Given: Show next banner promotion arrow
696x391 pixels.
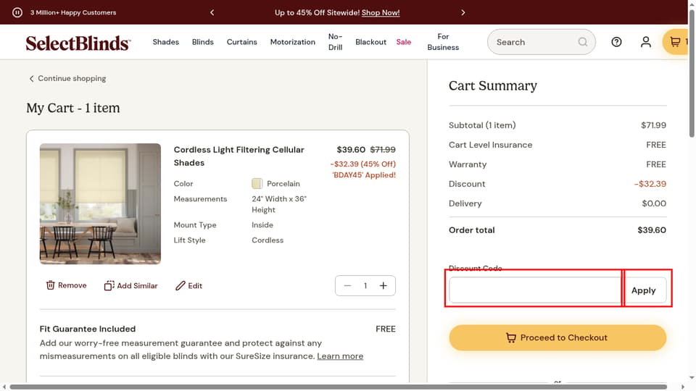Looking at the screenshot, I should (x=463, y=12).
